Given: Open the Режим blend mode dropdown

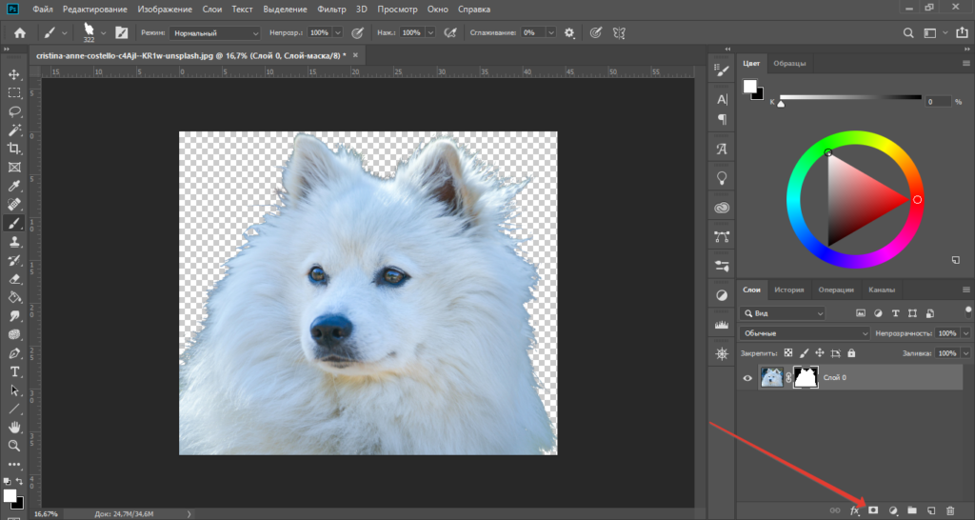Looking at the screenshot, I should click(214, 32).
